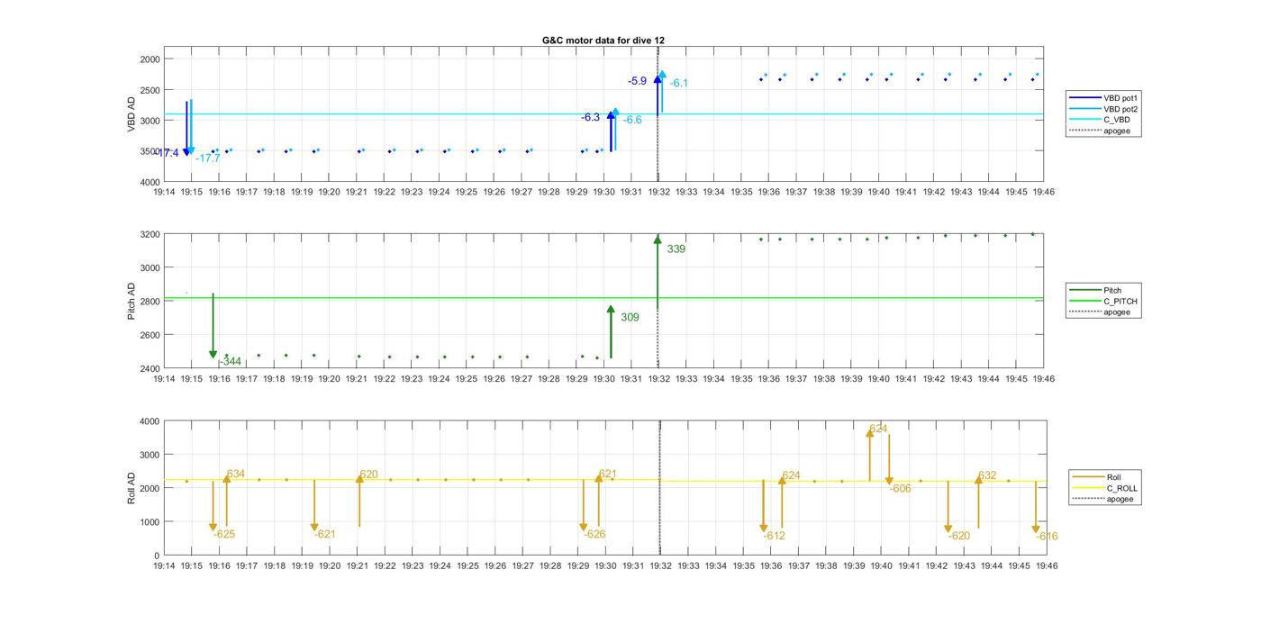The image size is (1261, 624).
Task: Click the 'Roll AD' y-axis label
Action: [x=132, y=488]
